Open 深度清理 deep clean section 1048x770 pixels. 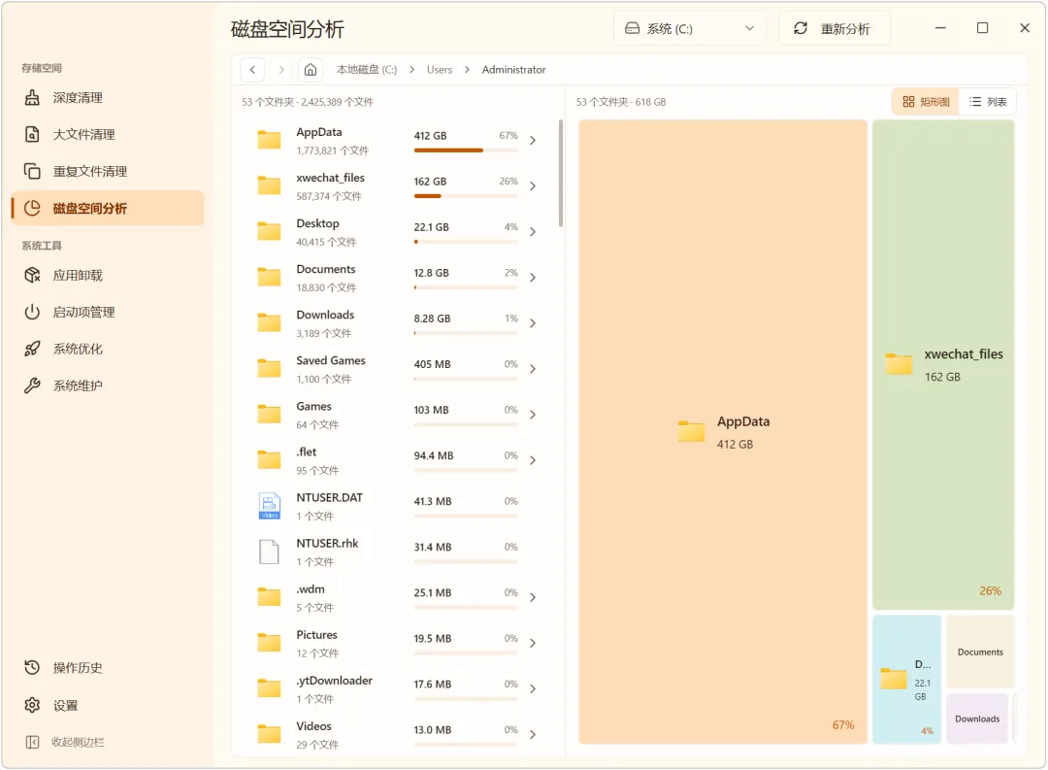pyautogui.click(x=107, y=98)
